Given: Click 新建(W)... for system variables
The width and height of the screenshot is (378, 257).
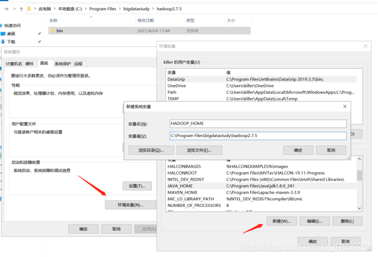Looking at the screenshot, I should click(281, 221).
